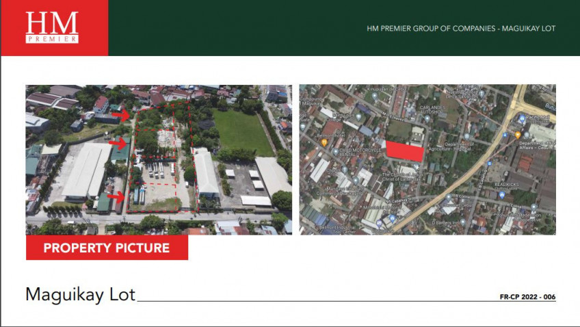Image resolution: width=580 pixels, height=327 pixels.
Task: Click the HM Premier logo
Action: [52, 27]
